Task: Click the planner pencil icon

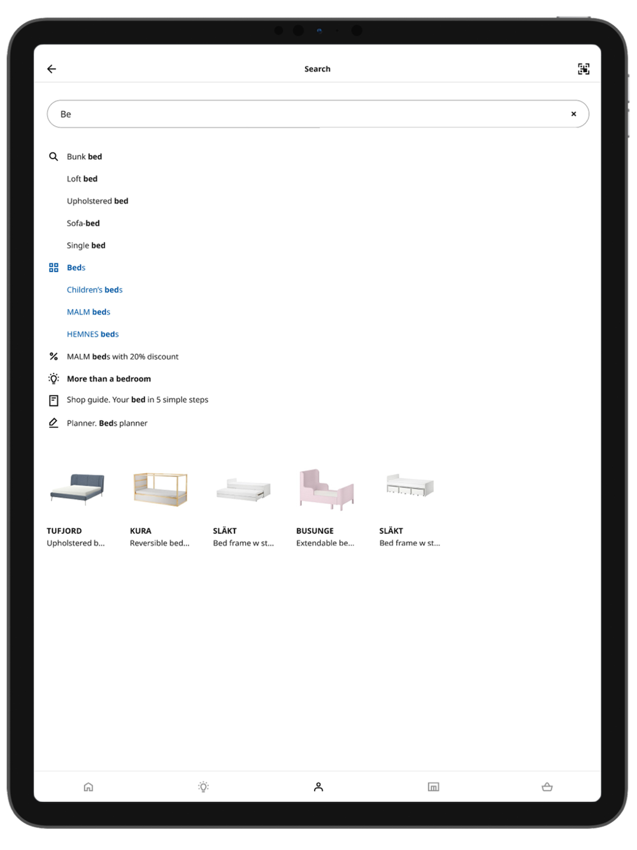Action: coord(54,423)
